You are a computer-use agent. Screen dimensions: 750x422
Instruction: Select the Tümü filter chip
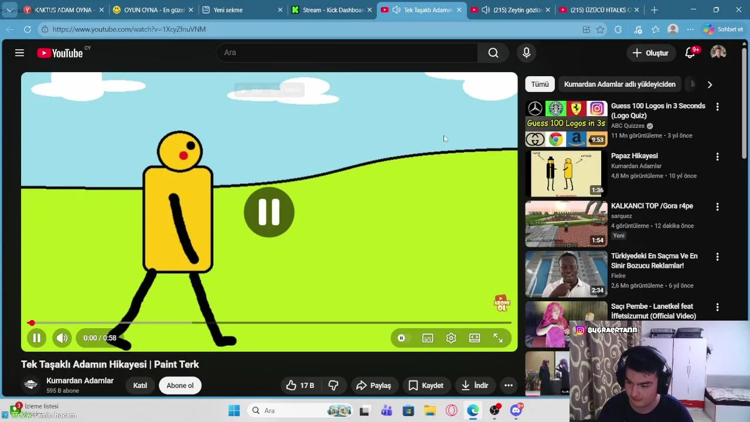(x=540, y=84)
